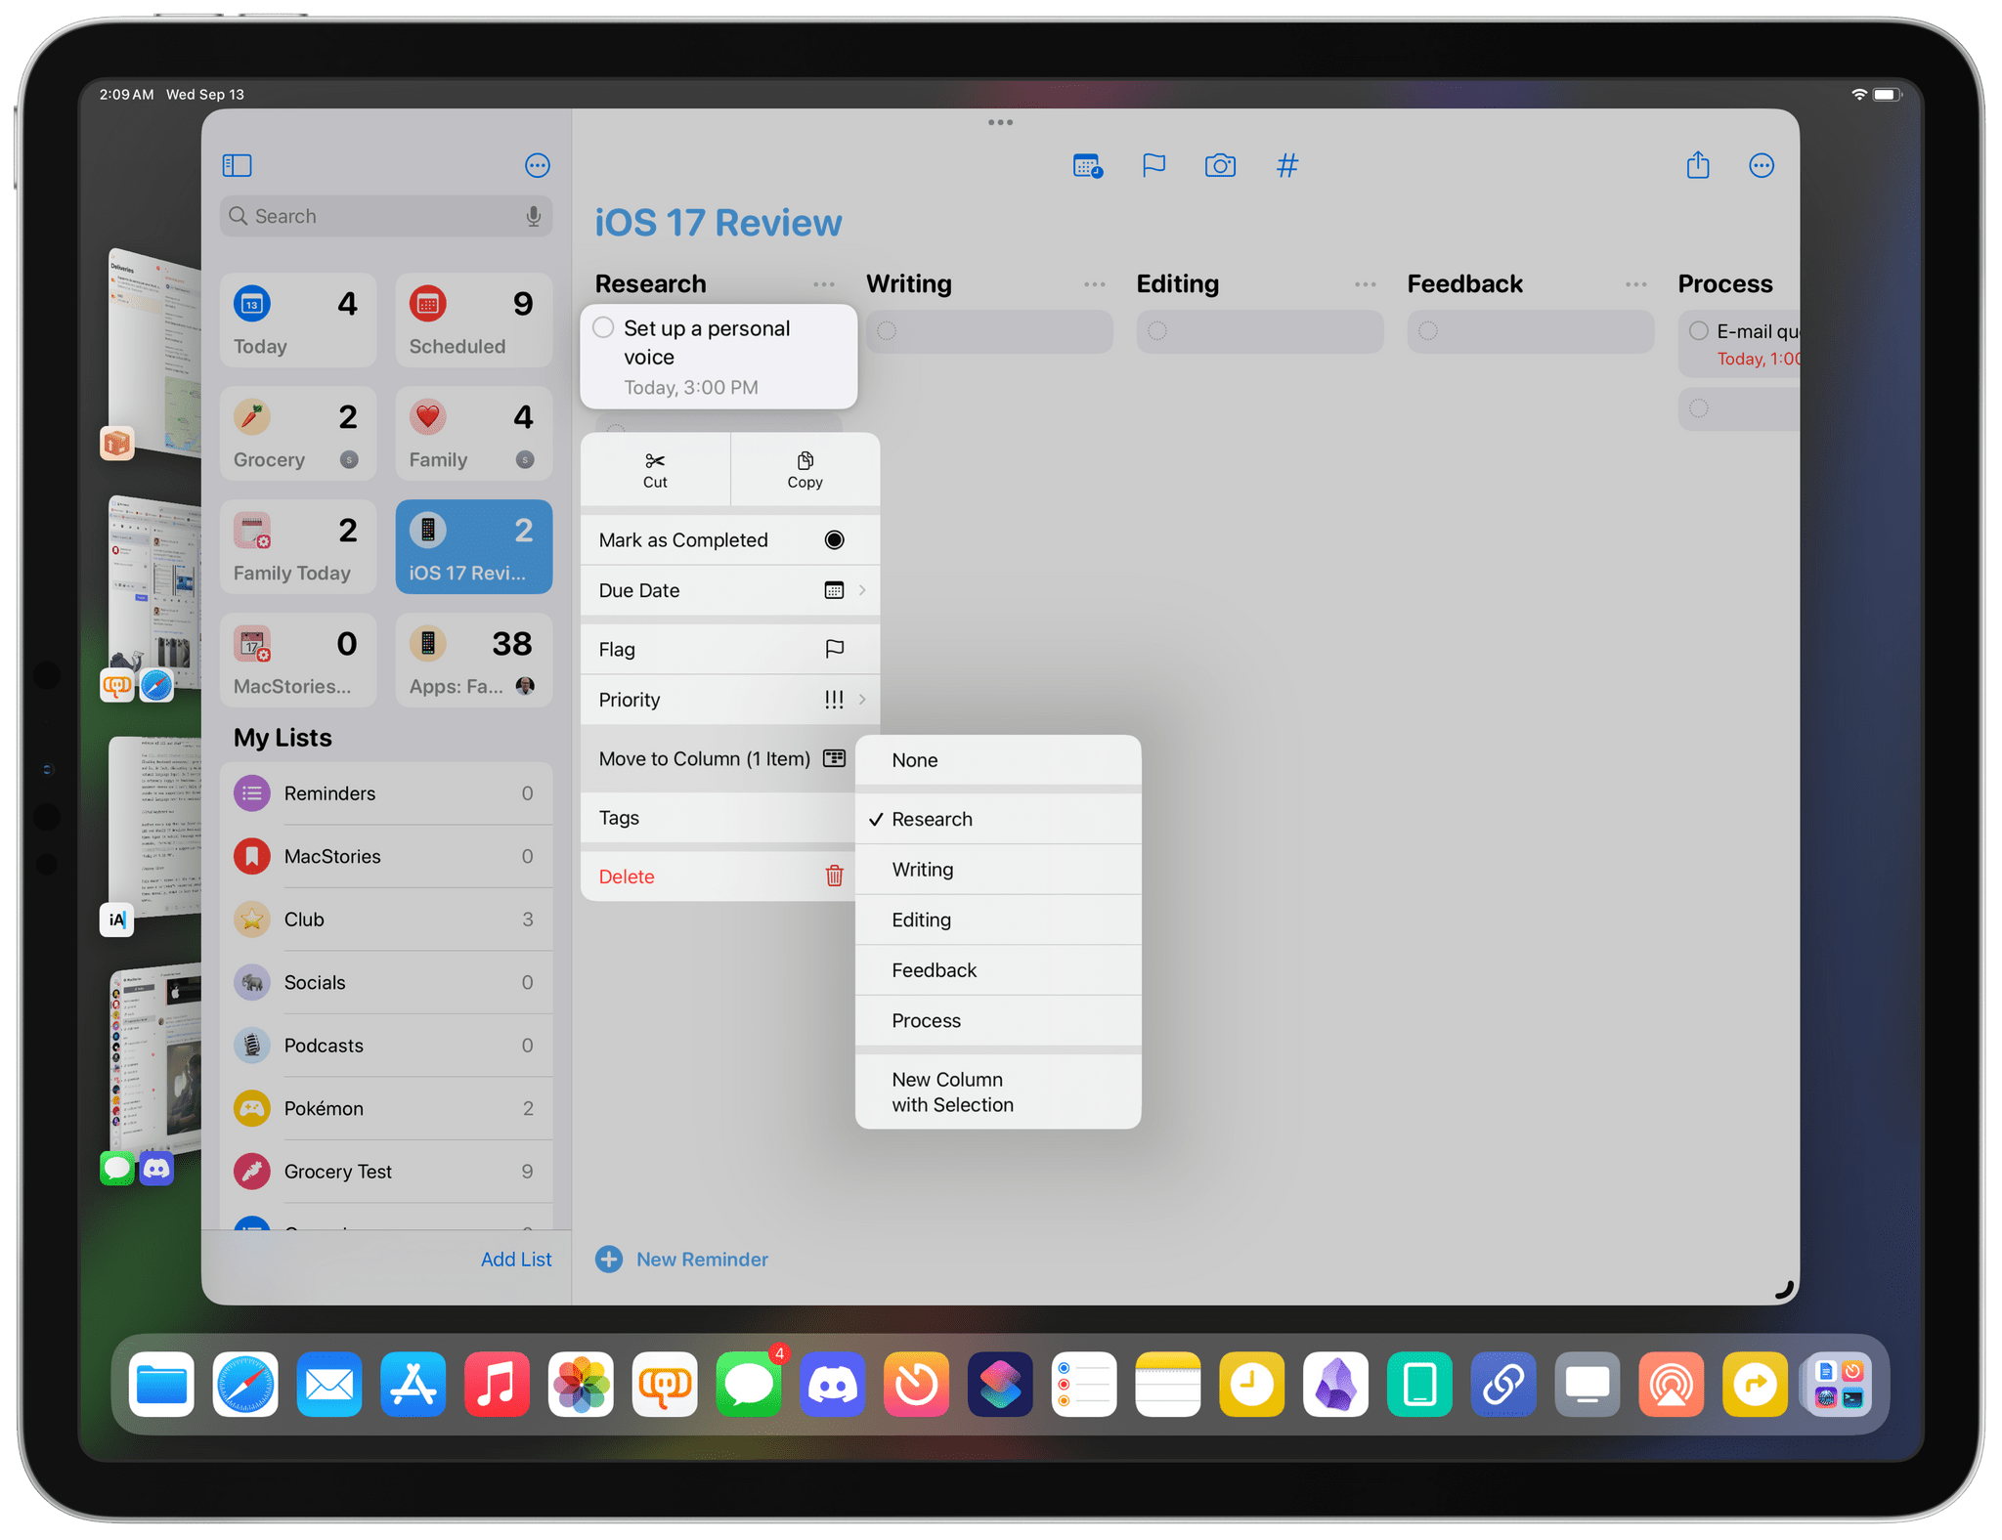Move reminder to Process column
The image size is (2002, 1540).
coord(998,1020)
